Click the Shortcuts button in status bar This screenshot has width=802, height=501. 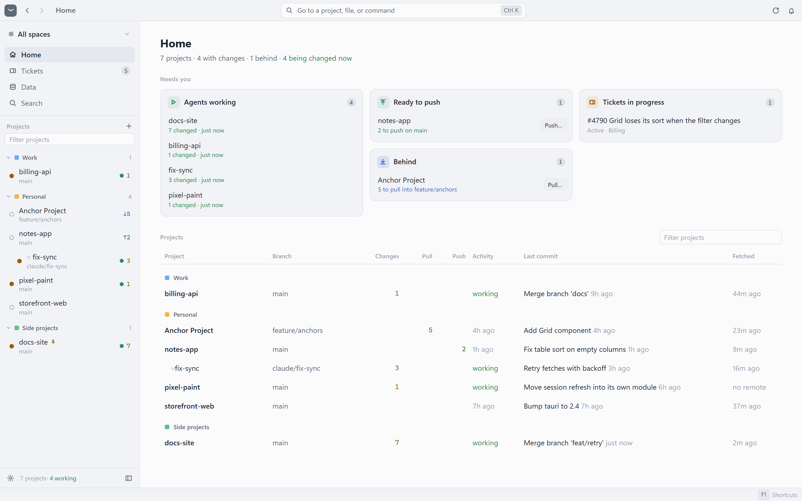pyautogui.click(x=778, y=495)
